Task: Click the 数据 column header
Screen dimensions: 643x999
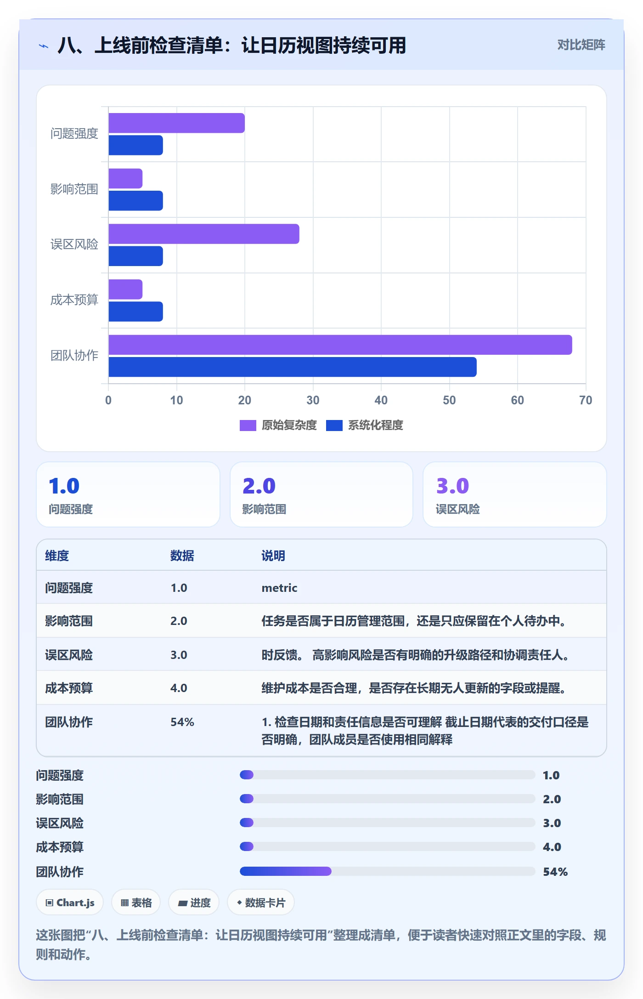Action: point(182,556)
